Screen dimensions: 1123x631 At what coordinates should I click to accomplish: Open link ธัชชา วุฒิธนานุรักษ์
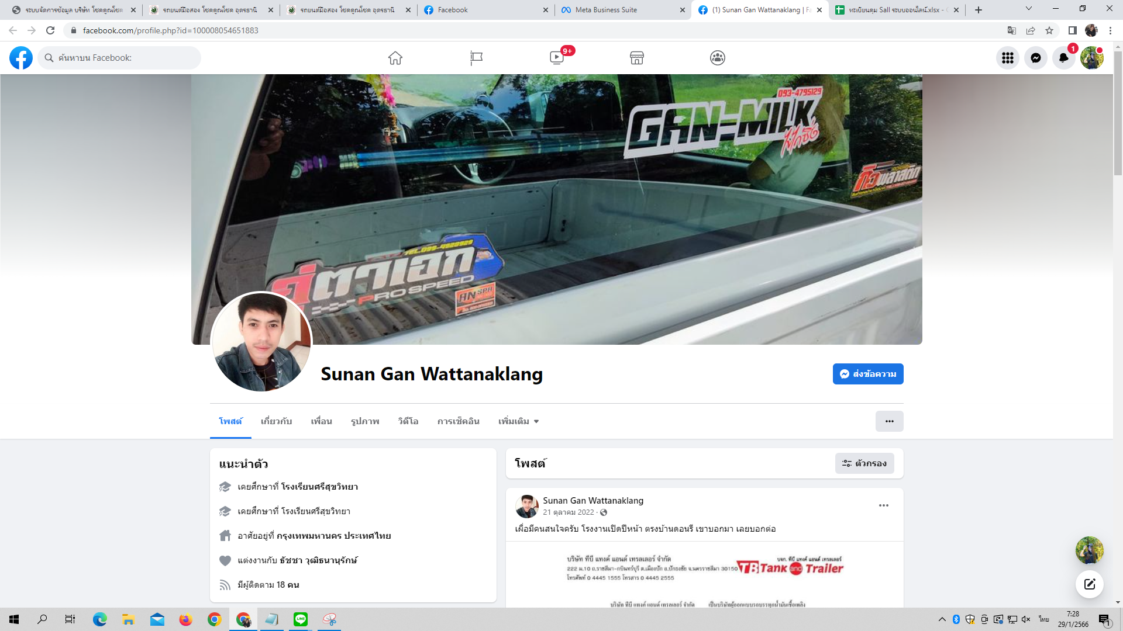(318, 560)
